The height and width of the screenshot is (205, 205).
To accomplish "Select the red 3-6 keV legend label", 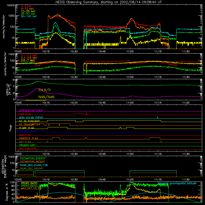I will (27, 6).
